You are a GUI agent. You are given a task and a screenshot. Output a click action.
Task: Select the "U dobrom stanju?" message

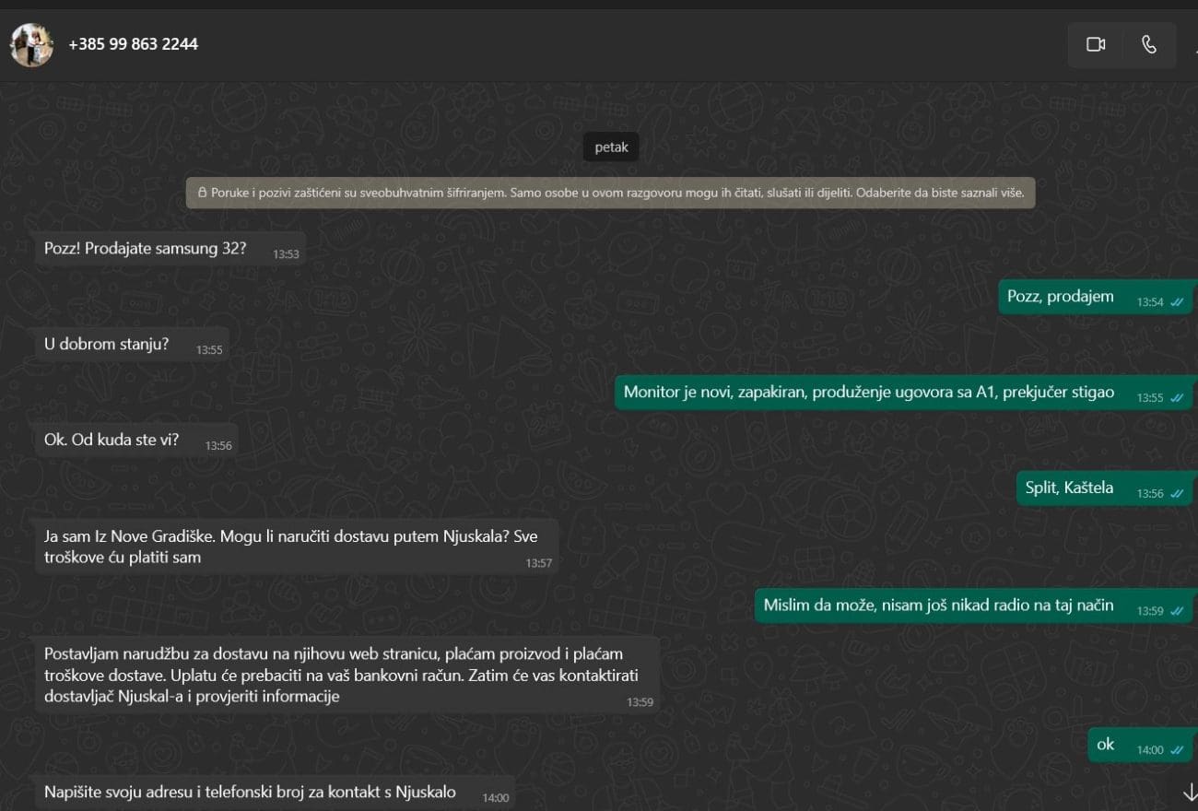[x=107, y=345]
